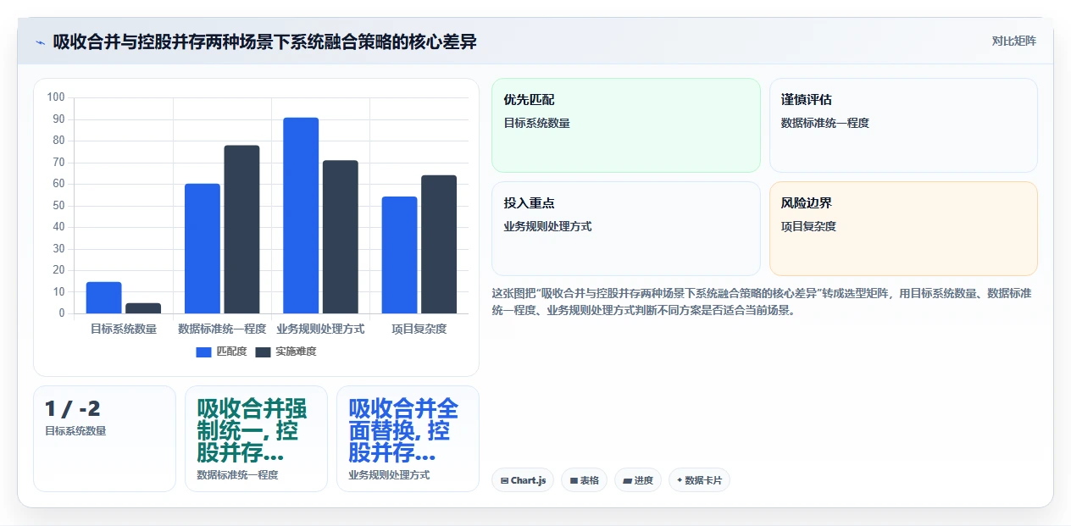Click the Chart.js tag
Screen dimensions: 1071x526
coord(523,480)
